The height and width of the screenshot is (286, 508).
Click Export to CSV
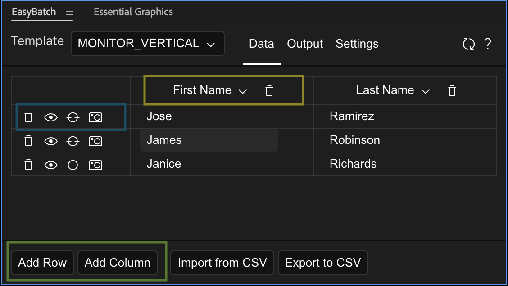pos(323,263)
